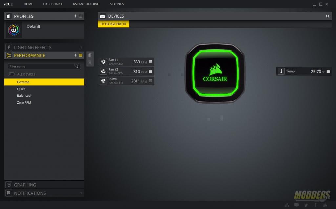Click the Lighting Effects bolt icon
The image size is (336, 209).
9,47
